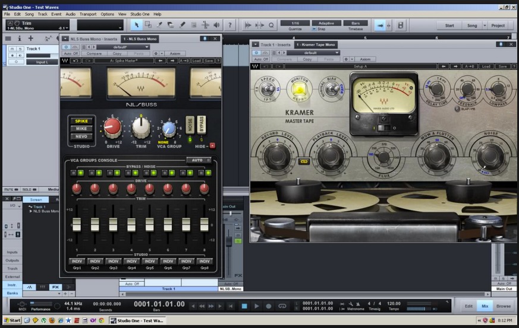
Task: Open gear settings icon in NLS Buss header
Action: tap(156, 53)
